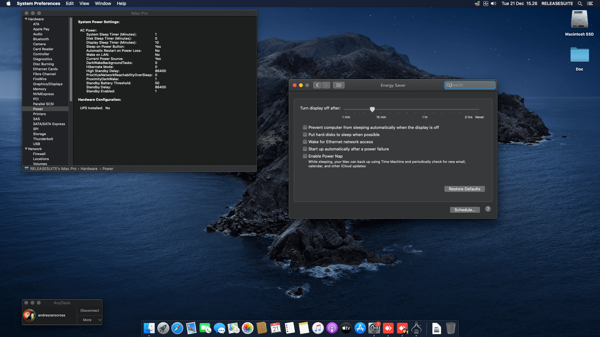
Task: Open the Edit menu
Action: (70, 3)
